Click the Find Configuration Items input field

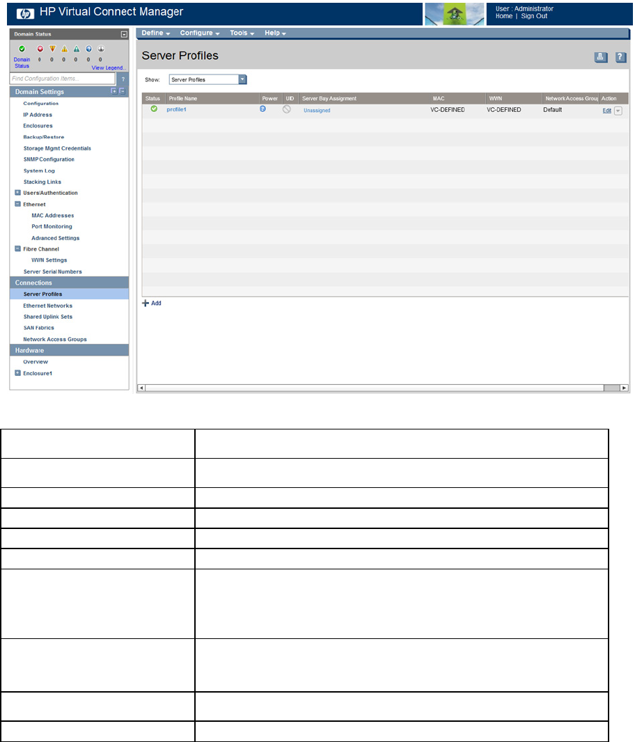pyautogui.click(x=63, y=79)
